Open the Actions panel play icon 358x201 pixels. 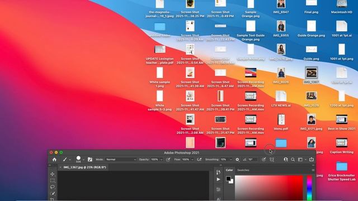tap(219, 179)
